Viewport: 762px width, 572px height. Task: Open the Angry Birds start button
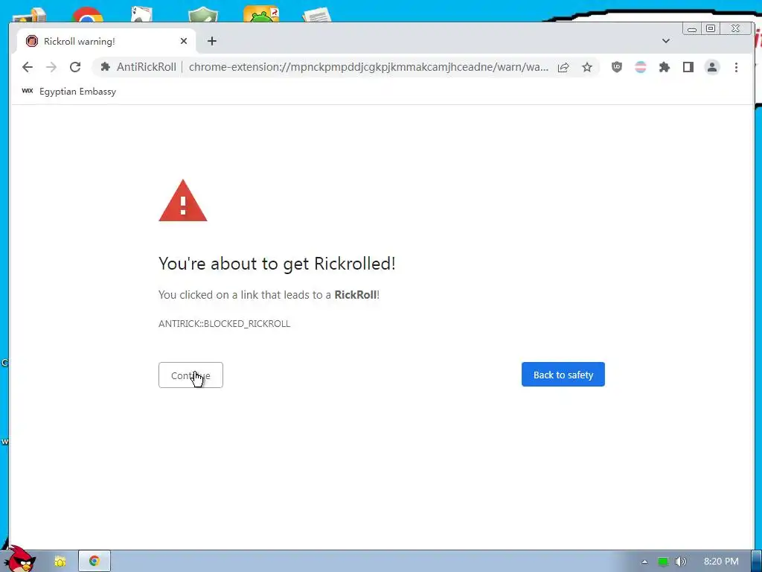19,559
